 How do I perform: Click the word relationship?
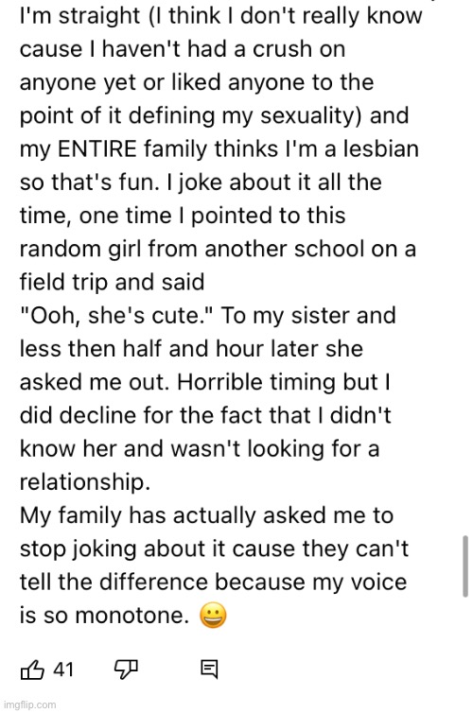84,482
